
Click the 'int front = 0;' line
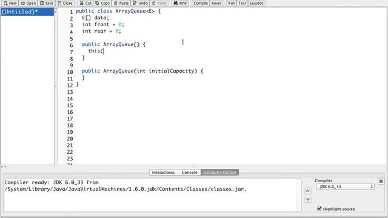103,24
